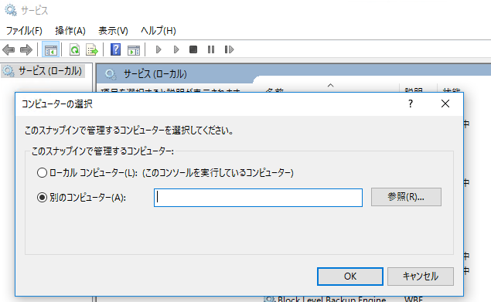Click the 参照(R)... browse button
Image resolution: width=491 pixels, height=302 pixels.
click(406, 197)
